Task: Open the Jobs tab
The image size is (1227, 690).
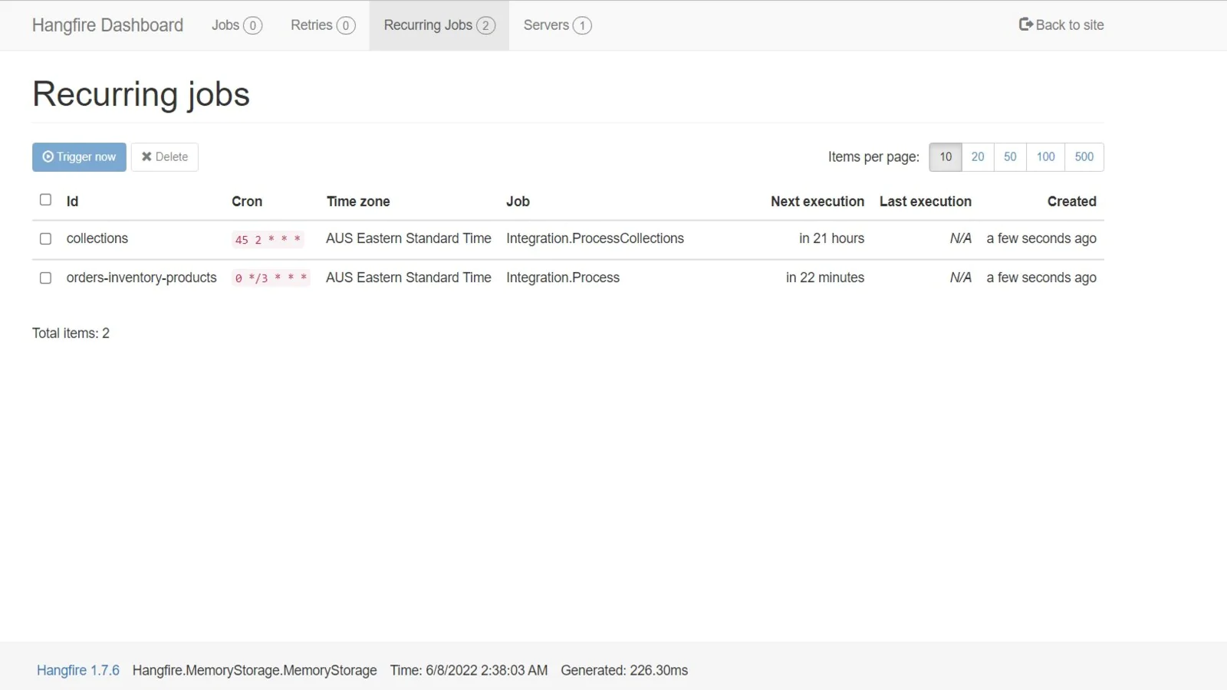Action: click(237, 25)
